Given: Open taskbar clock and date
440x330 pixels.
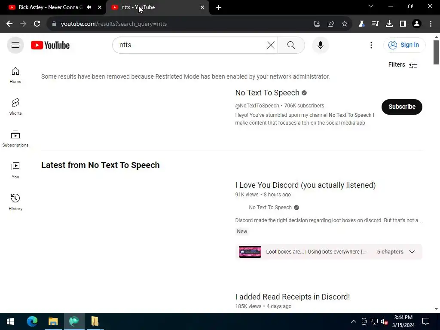Looking at the screenshot, I should 403,321.
